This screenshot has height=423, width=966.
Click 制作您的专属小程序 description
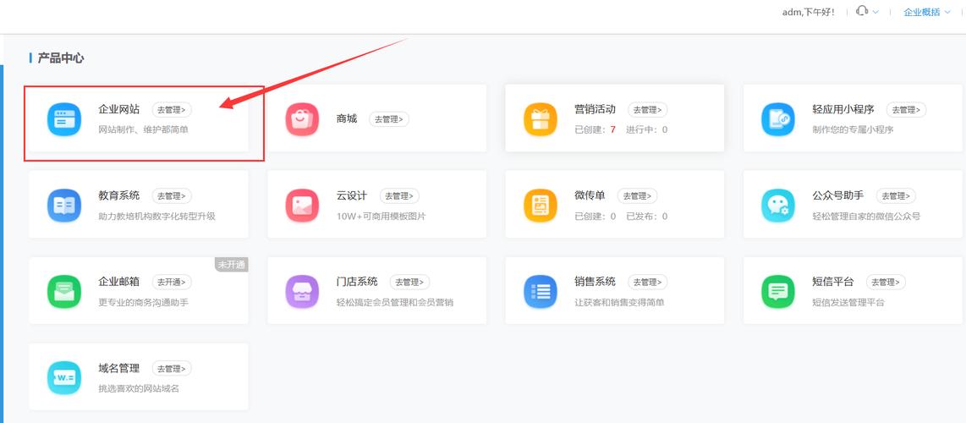coord(853,130)
